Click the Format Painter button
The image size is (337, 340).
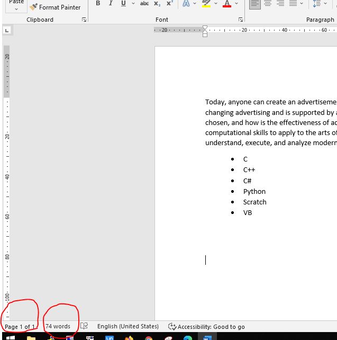point(56,7)
